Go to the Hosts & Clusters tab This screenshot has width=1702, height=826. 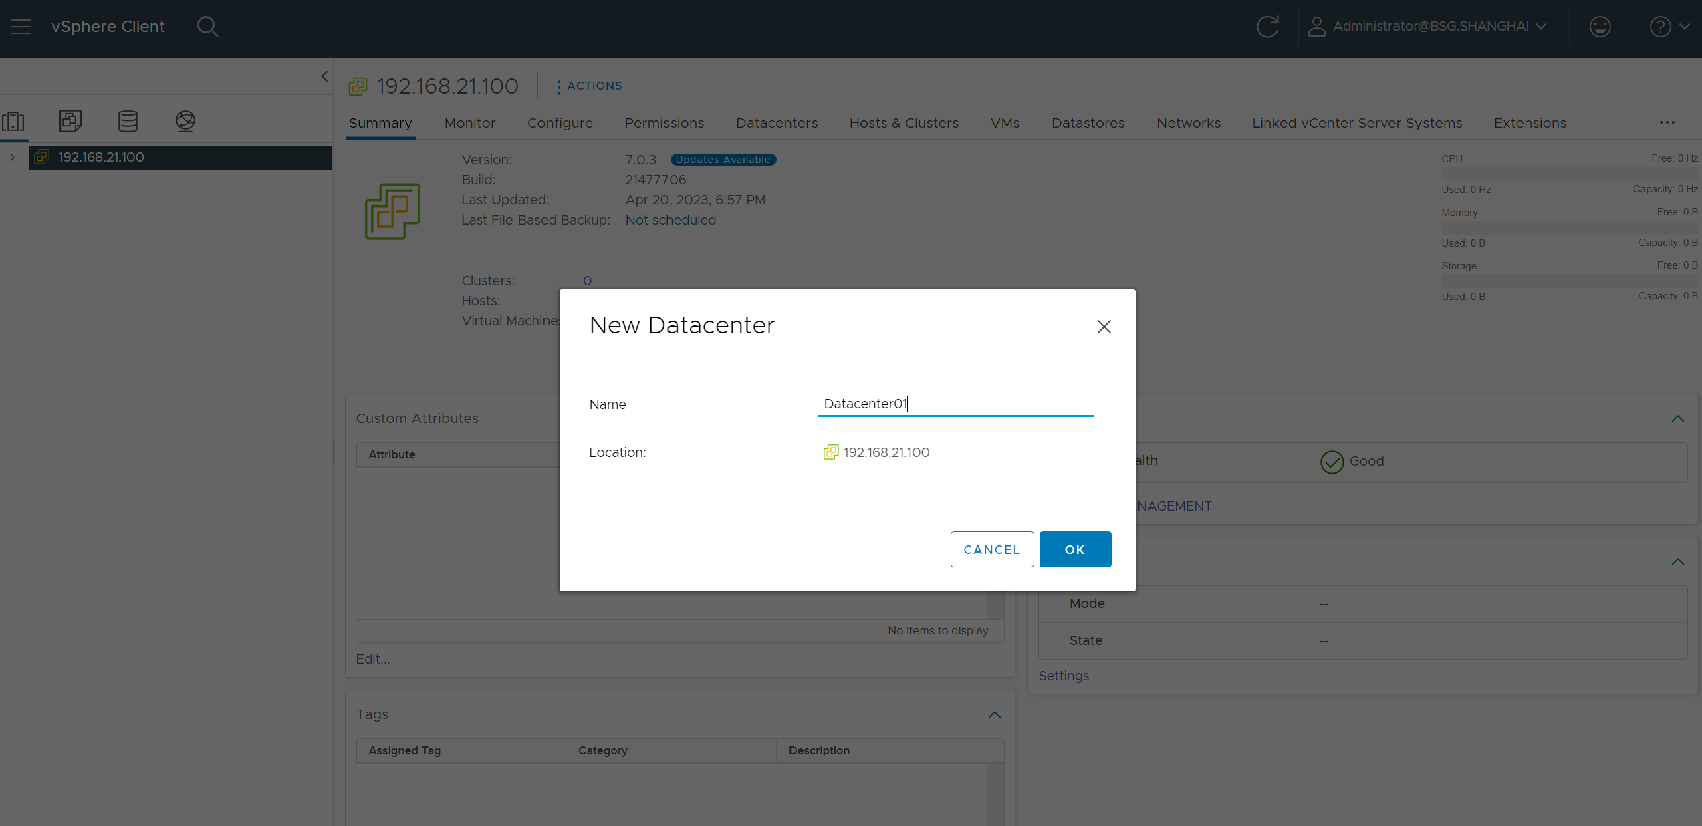pos(904,123)
